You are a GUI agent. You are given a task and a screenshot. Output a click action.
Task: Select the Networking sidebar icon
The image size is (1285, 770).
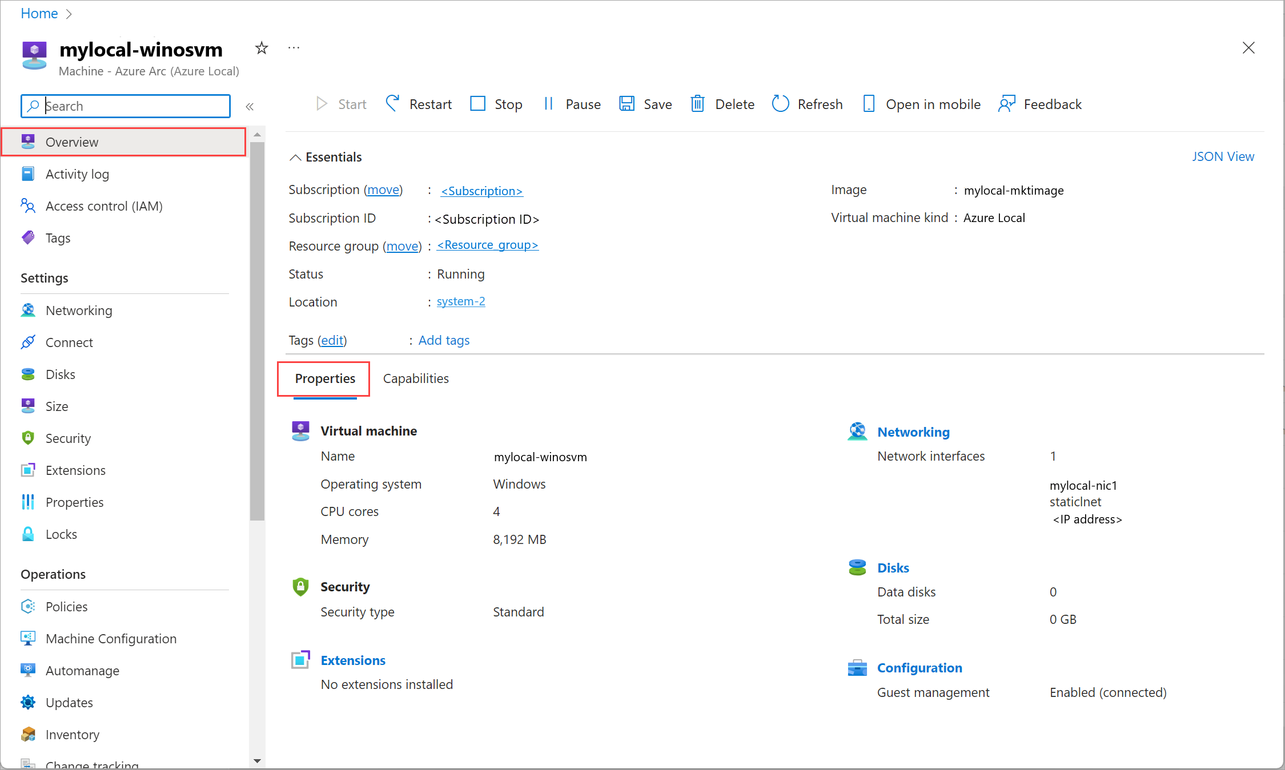point(28,310)
